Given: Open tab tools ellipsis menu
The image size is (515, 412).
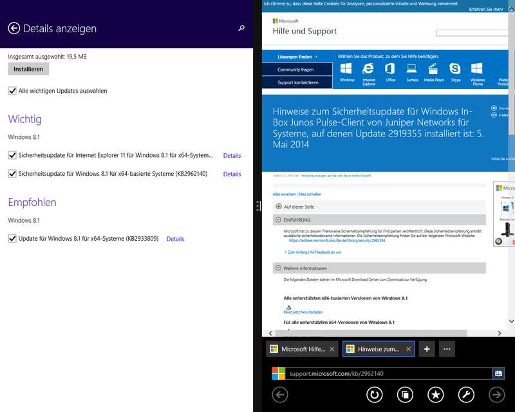Looking at the screenshot, I should pyautogui.click(x=447, y=349).
